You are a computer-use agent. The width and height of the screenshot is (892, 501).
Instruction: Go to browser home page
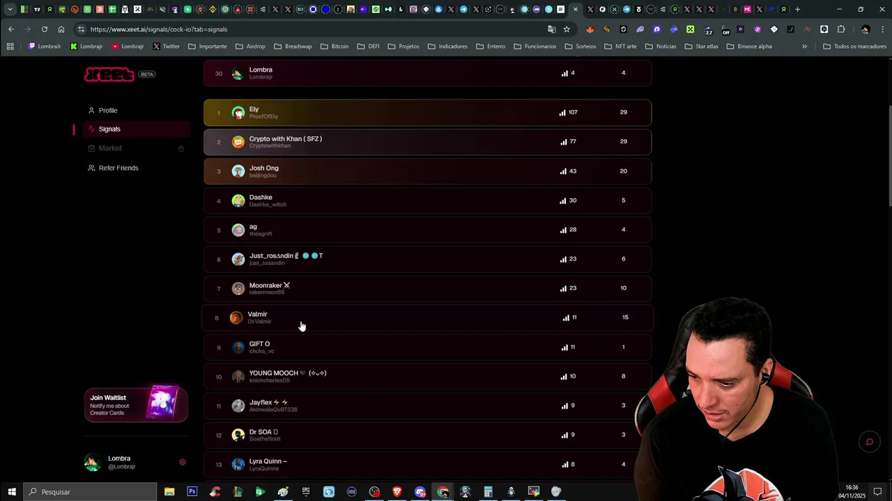[x=61, y=29]
